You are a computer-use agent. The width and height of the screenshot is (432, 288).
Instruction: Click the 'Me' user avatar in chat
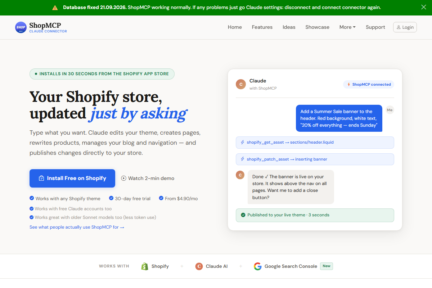[390, 110]
